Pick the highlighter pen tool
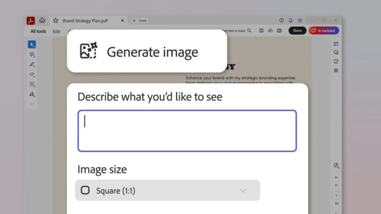This screenshot has width=381, height=214. 32,64
